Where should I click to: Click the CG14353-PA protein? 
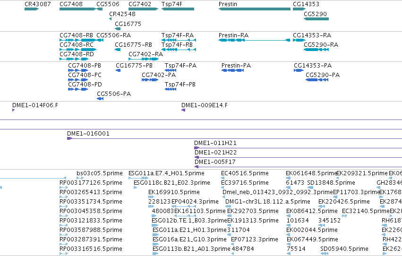pos(299,70)
